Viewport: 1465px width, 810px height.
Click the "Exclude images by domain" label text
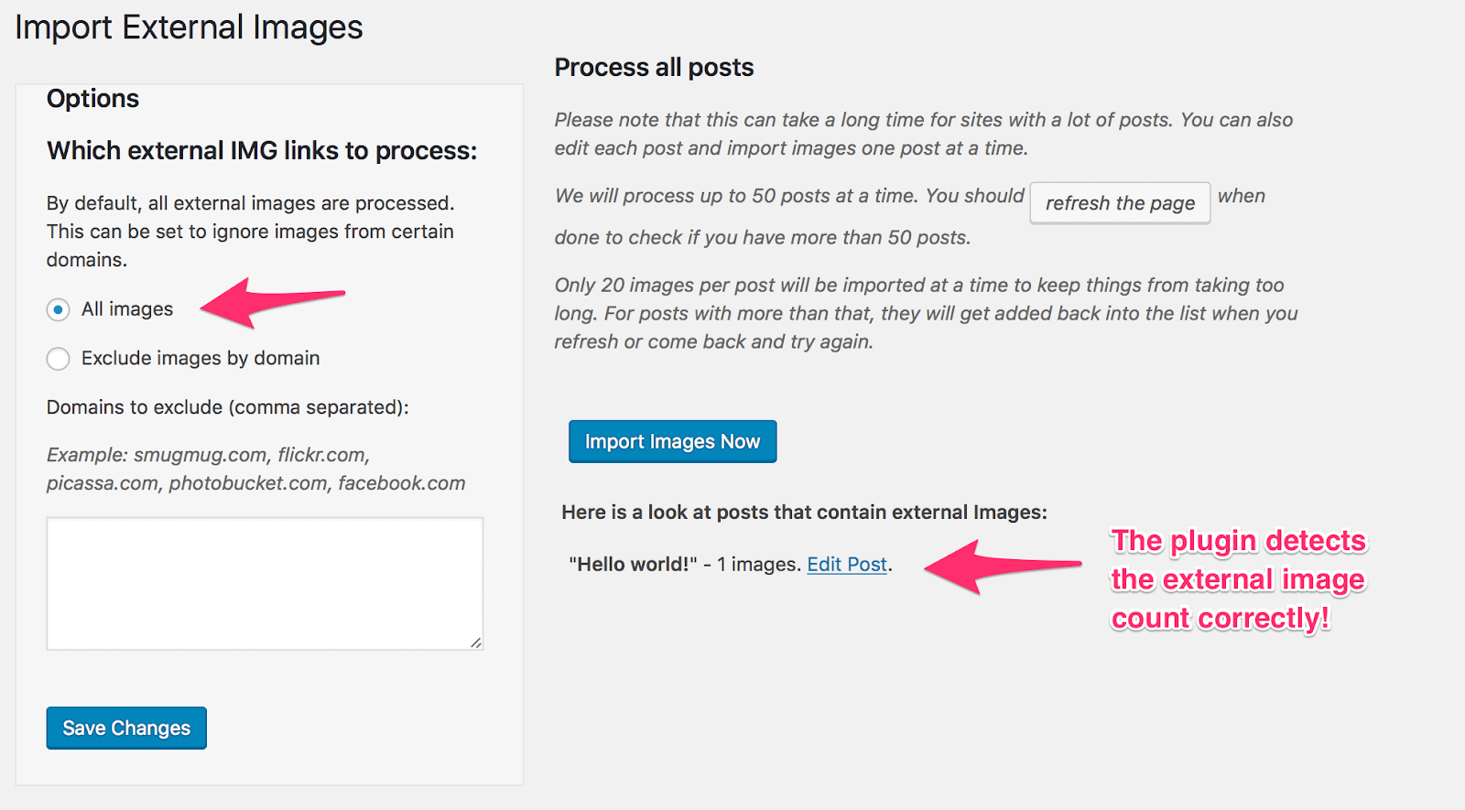pos(201,358)
